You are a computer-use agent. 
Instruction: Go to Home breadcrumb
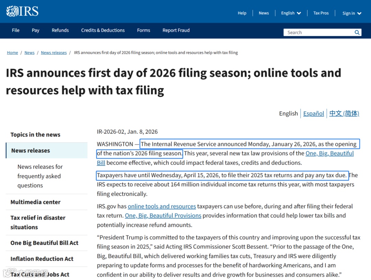12,52
